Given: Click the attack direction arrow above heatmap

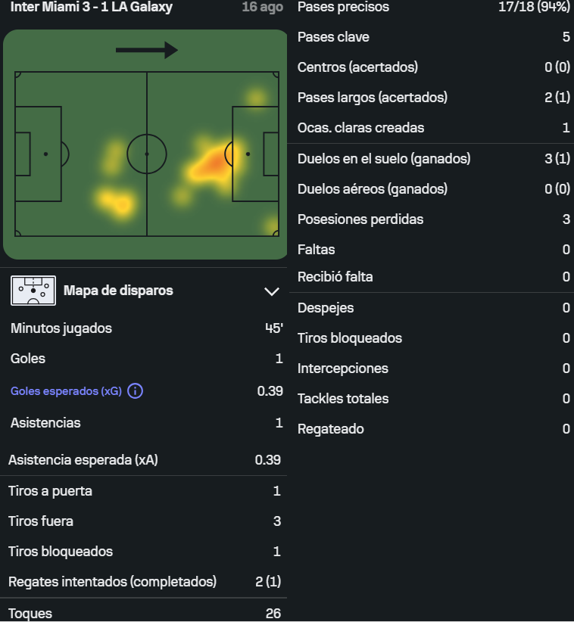Looking at the screenshot, I should 146,50.
